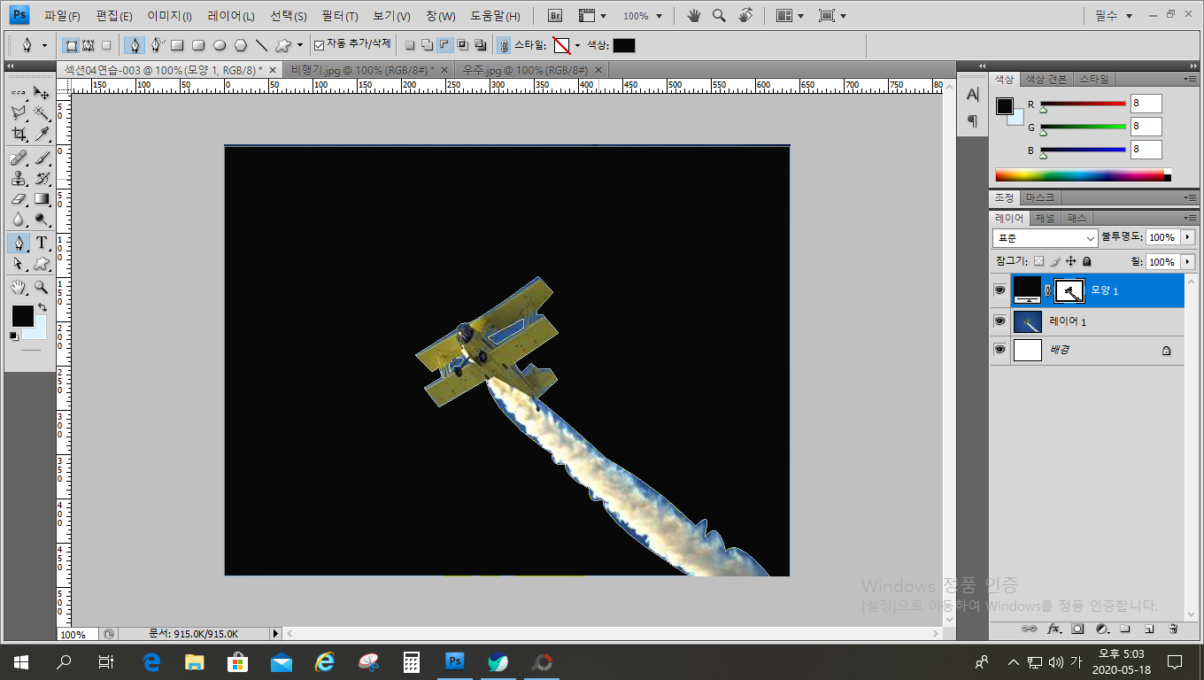
Task: Add a layer style with fx icon
Action: point(1053,629)
